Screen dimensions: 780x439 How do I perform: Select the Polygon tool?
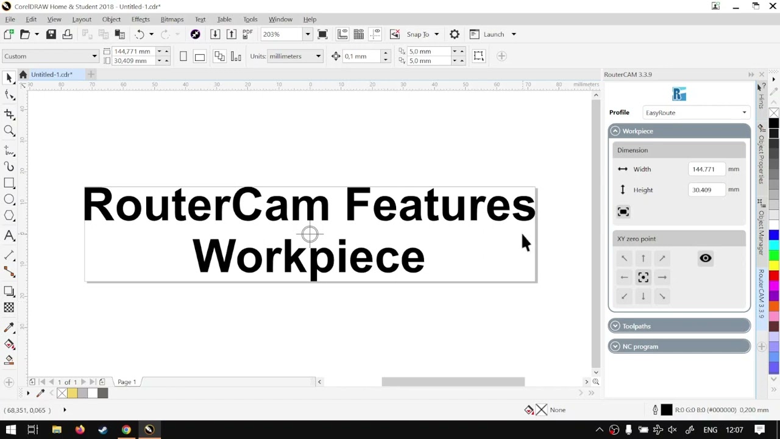click(x=9, y=216)
